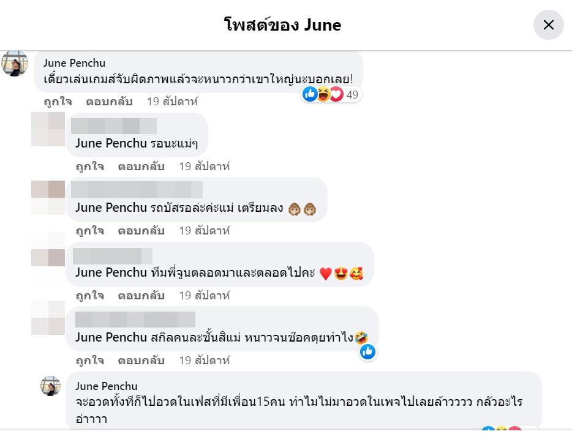Click ถูกใจ under the รอนะแม่ๆ reply
Screen dimensions: 572x434
(x=89, y=166)
